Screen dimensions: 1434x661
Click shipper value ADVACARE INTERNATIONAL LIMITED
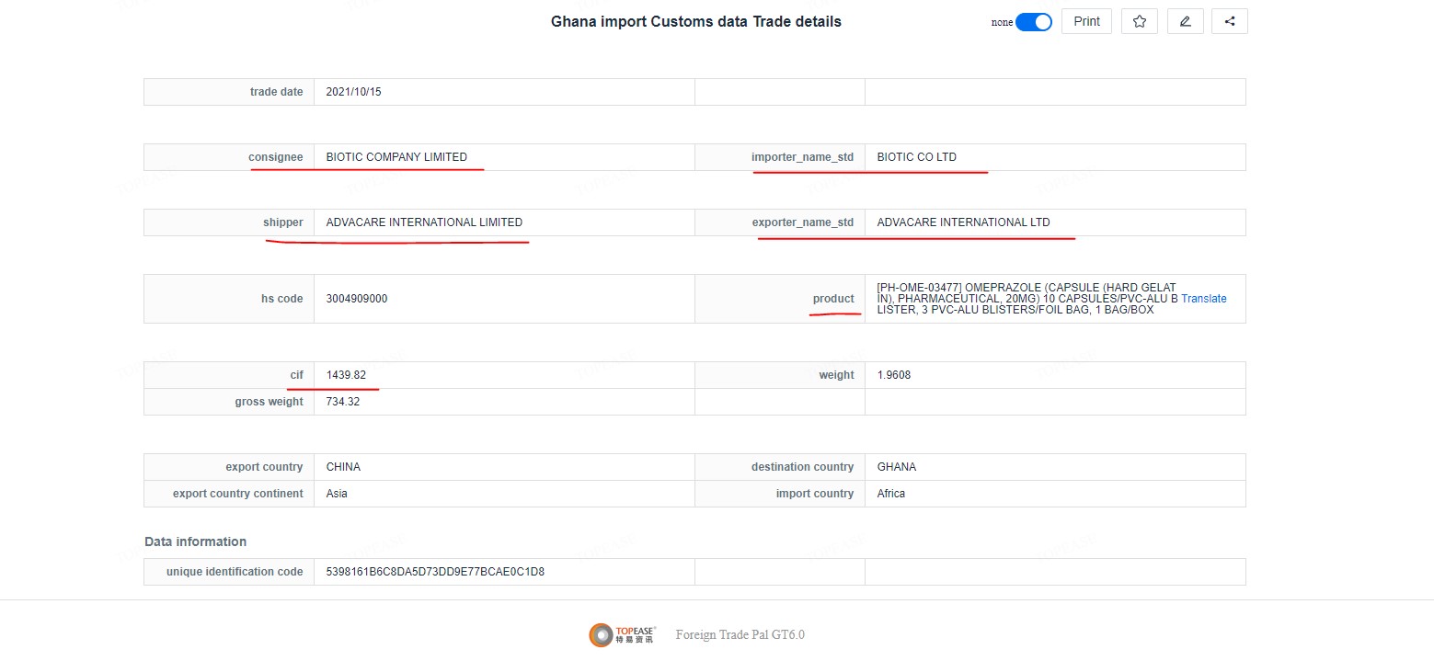coord(424,222)
